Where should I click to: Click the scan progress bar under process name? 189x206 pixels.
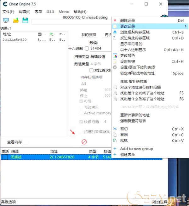[x=71, y=22]
